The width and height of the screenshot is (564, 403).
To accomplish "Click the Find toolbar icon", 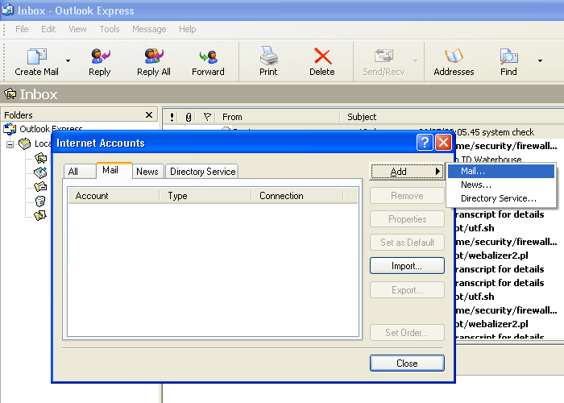I will coord(508,56).
